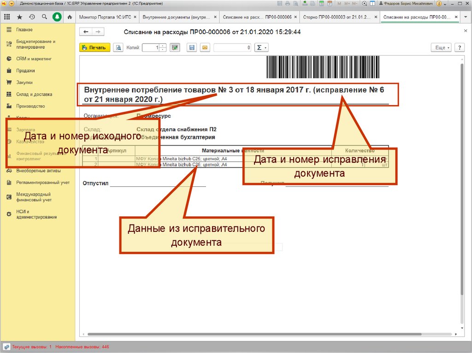The width and height of the screenshot is (472, 353).
Task: Open the print preview icon
Action: click(x=118, y=47)
